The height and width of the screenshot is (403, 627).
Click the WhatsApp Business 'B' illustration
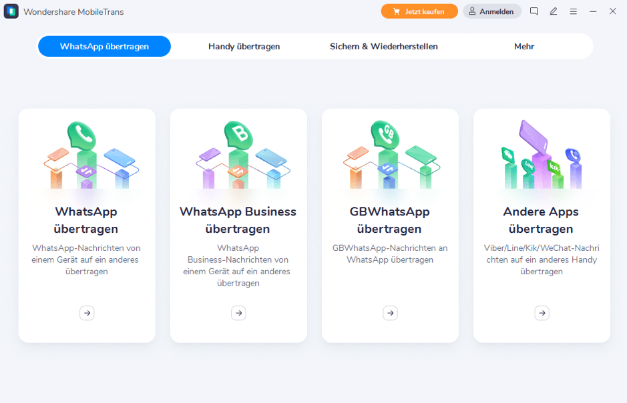(243, 155)
